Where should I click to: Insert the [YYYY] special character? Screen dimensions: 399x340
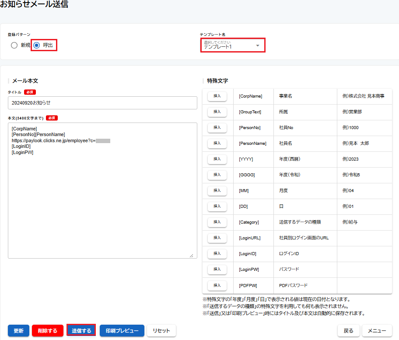(217, 159)
